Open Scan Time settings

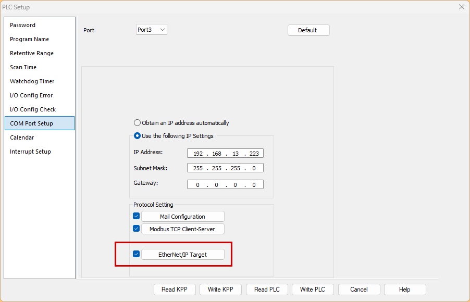40,67
